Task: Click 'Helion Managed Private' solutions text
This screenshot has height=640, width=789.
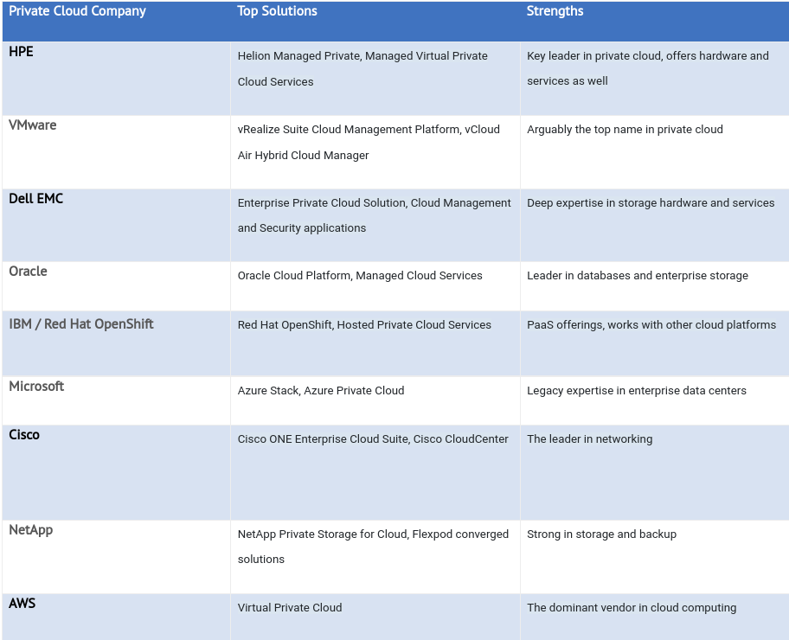Action: [299, 56]
